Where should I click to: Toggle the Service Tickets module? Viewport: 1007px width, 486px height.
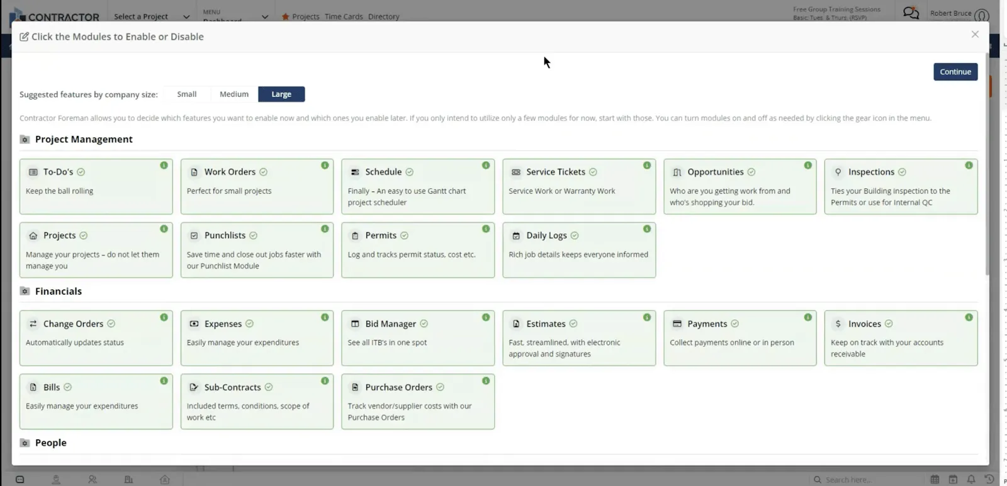point(579,186)
